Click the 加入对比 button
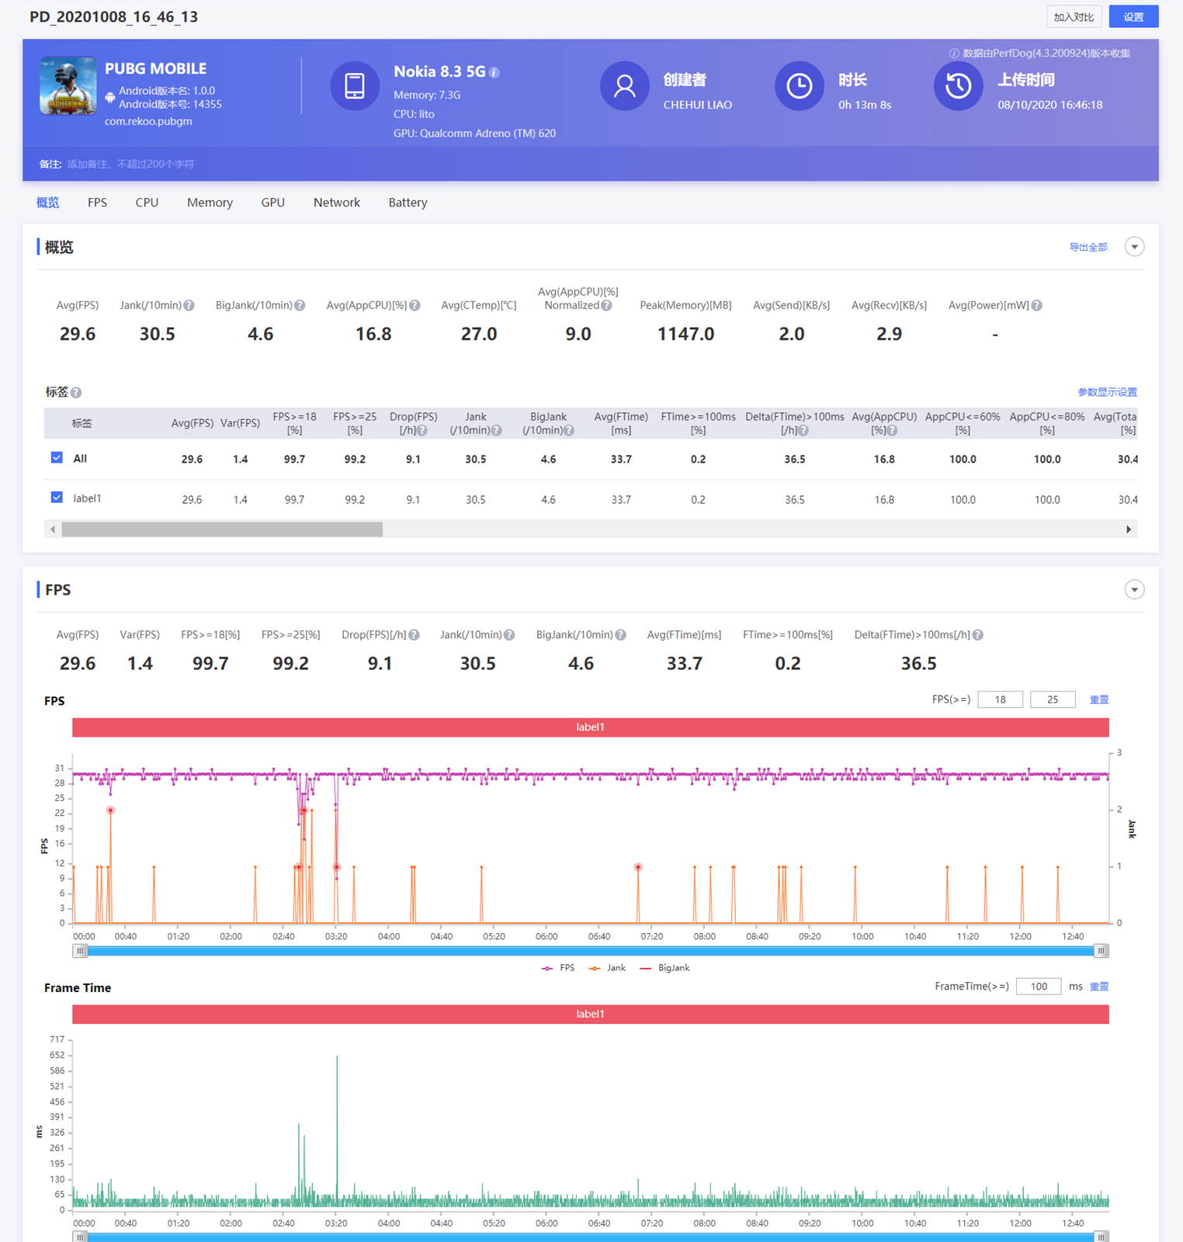 (1074, 17)
